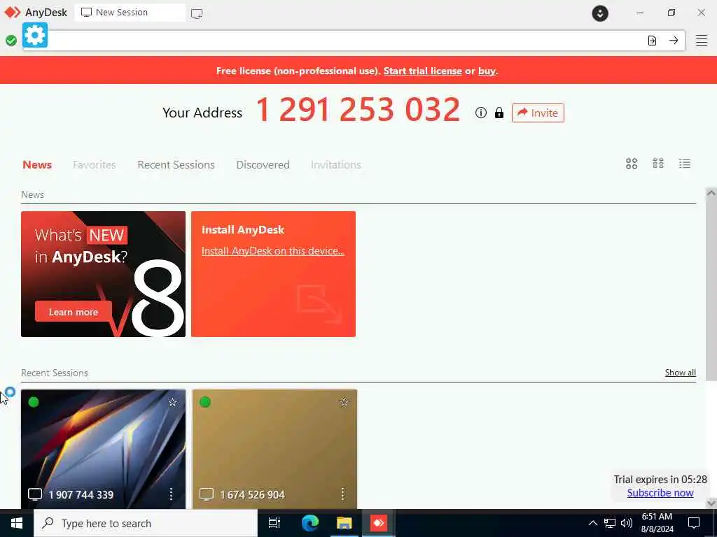Click the lock icon beside your address

499,113
